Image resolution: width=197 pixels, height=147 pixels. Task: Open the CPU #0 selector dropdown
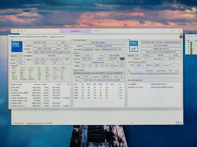pyautogui.click(x=16, y=56)
